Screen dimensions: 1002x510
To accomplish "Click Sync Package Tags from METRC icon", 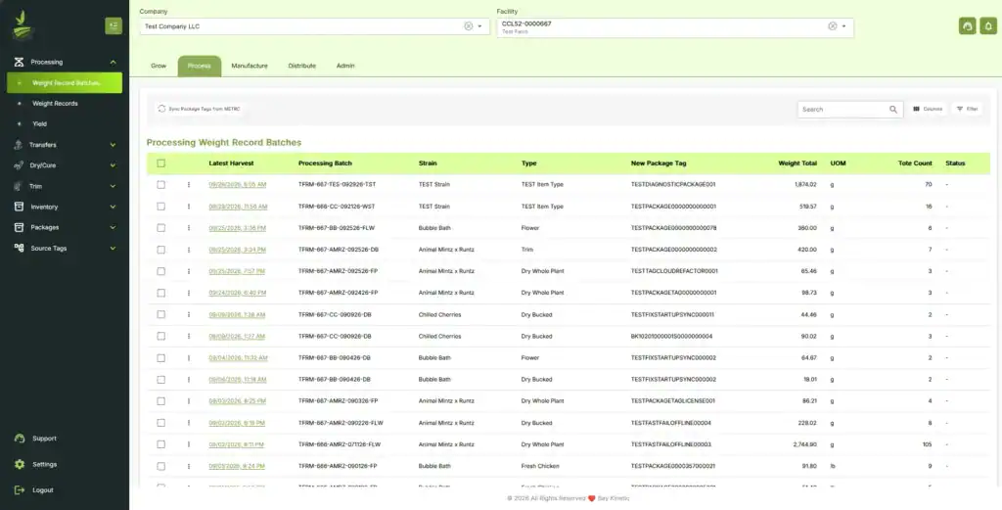I will (x=161, y=110).
